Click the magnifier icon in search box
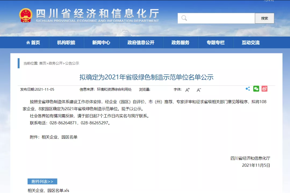290x193 pixels. pyautogui.click(x=184, y=18)
